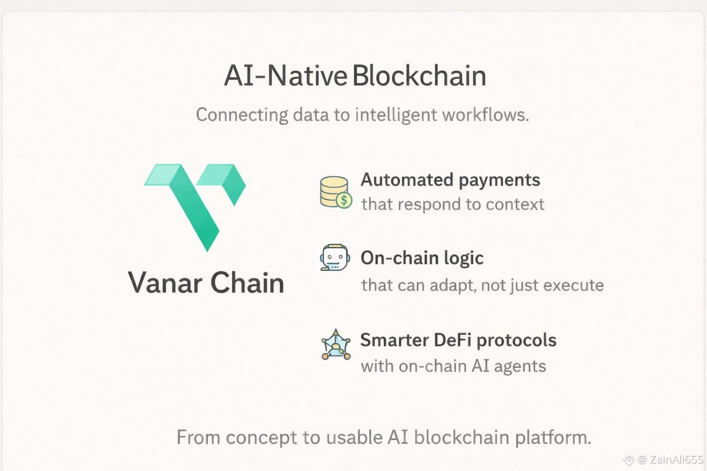707x471 pixels.
Task: Click the "with on-chain AI agents" line
Action: pyautogui.click(x=453, y=366)
